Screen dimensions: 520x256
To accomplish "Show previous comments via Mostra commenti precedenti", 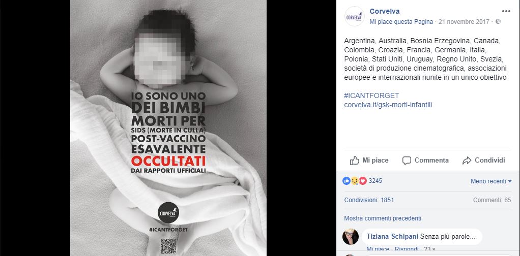I will point(383,218).
